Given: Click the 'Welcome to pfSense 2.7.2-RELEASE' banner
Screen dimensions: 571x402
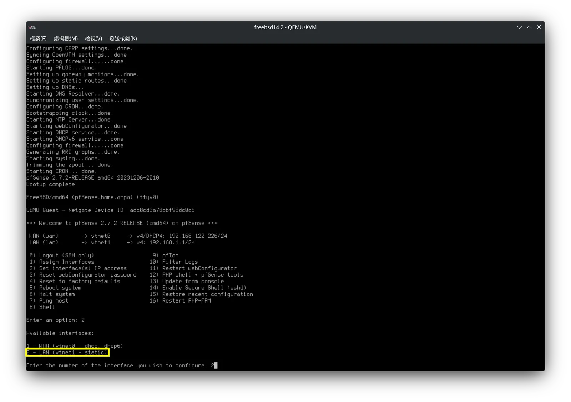Looking at the screenshot, I should coord(122,223).
